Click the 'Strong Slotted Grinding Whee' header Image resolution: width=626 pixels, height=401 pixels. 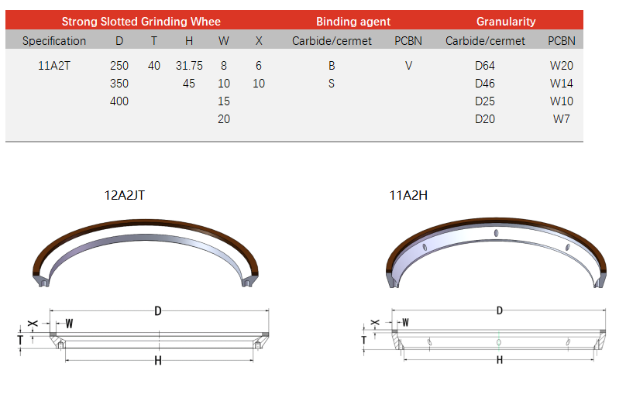point(141,21)
